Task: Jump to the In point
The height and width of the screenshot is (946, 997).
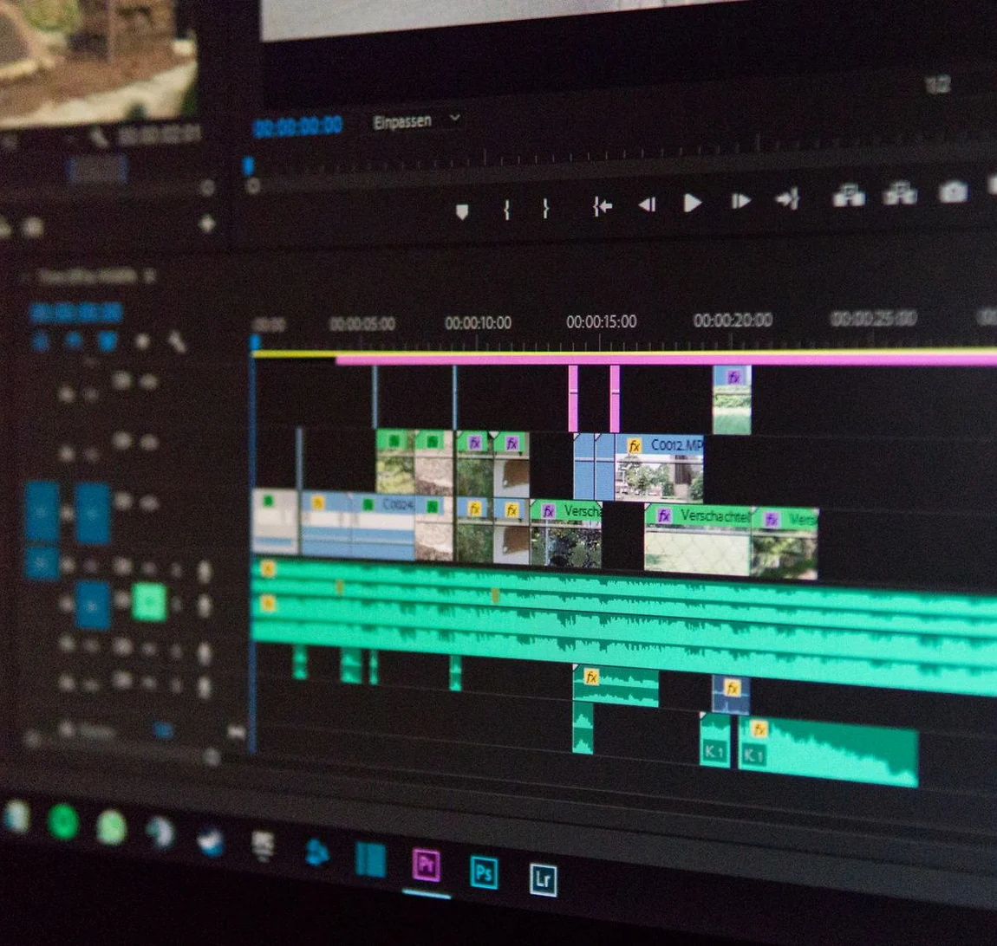Action: pyautogui.click(x=602, y=206)
